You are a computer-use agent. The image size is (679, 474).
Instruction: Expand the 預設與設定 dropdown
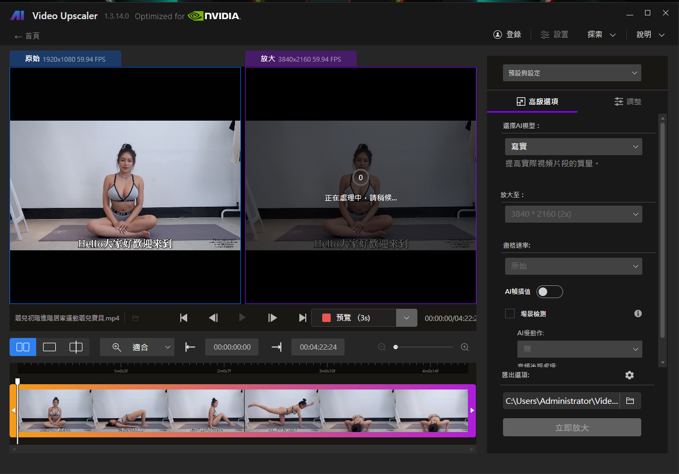[x=572, y=73]
